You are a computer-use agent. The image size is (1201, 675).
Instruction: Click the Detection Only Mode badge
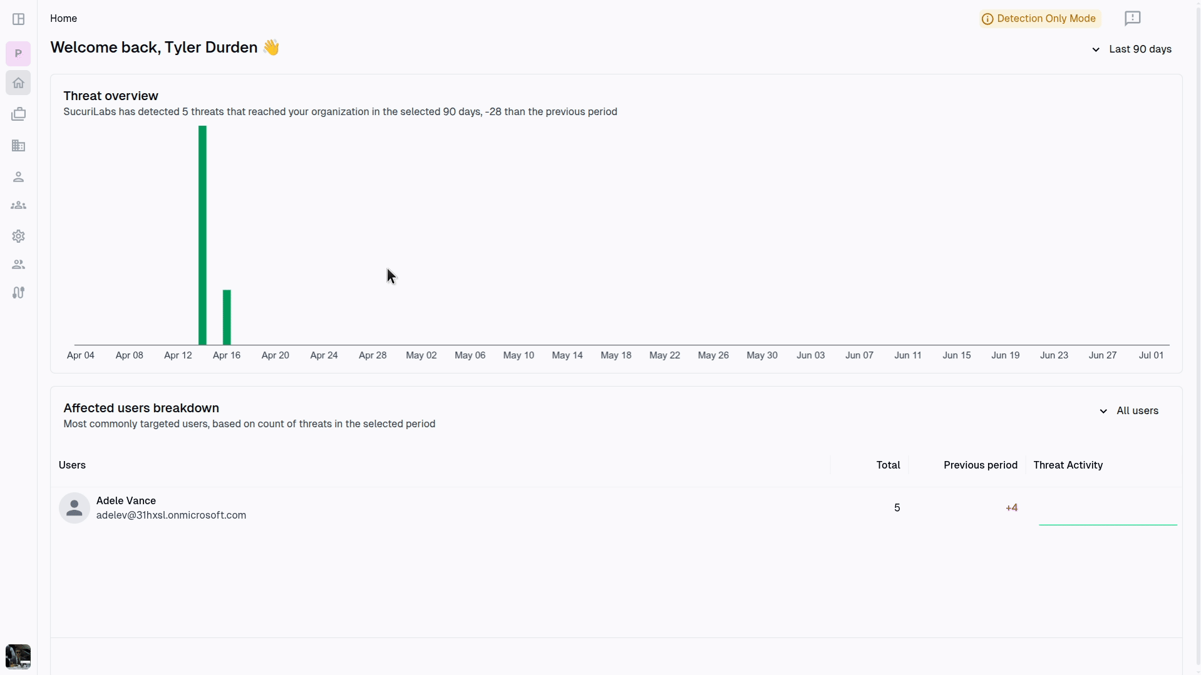pyautogui.click(x=1040, y=19)
